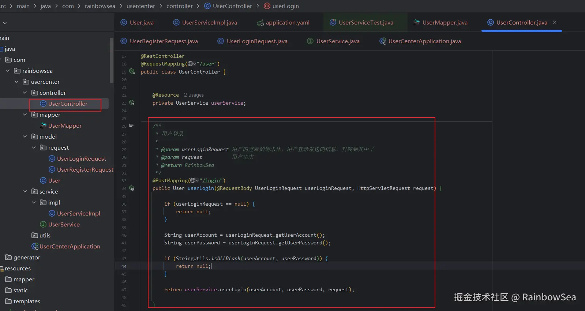Open UserCenterApplication in the project tree
The width and height of the screenshot is (585, 311).
click(70, 247)
